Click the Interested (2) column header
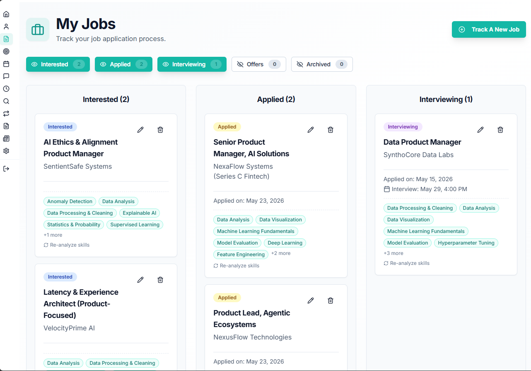The image size is (531, 371). pos(106,99)
